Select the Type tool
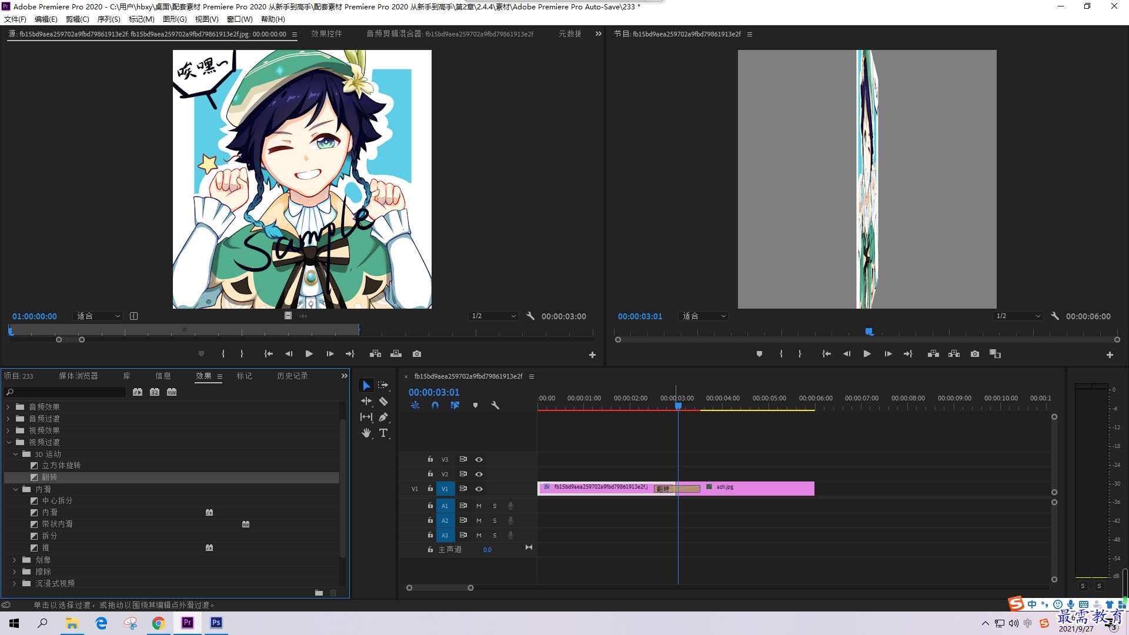The height and width of the screenshot is (635, 1129). pos(383,433)
